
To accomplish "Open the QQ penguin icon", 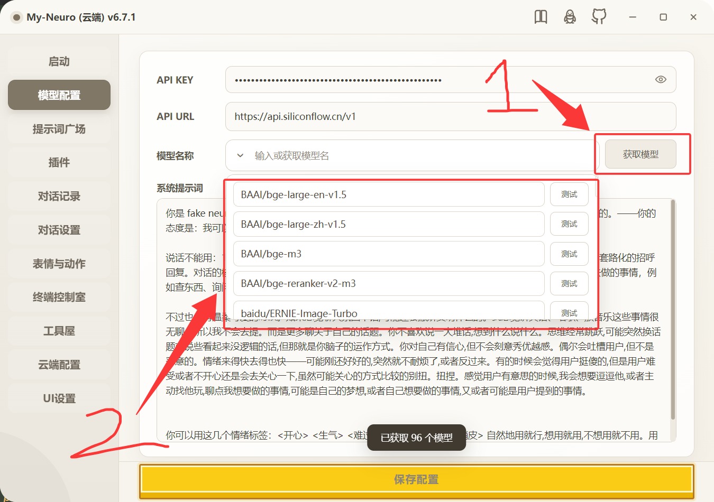I will (x=570, y=17).
